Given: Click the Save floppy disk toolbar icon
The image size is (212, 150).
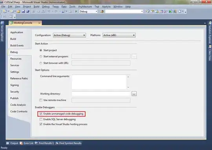Looking at the screenshot, I should [x=23, y=11].
